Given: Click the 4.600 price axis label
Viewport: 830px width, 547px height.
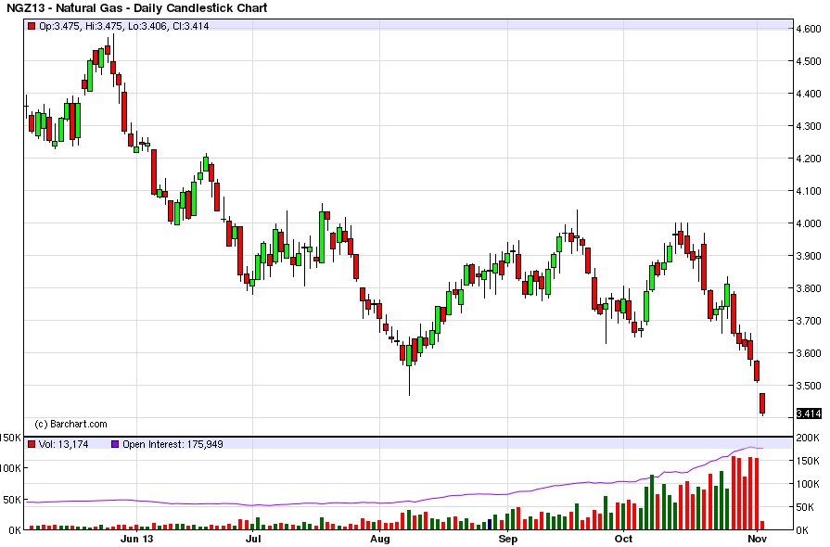Looking at the screenshot, I should click(809, 29).
